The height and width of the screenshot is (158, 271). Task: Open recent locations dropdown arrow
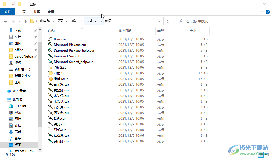(x=20, y=21)
